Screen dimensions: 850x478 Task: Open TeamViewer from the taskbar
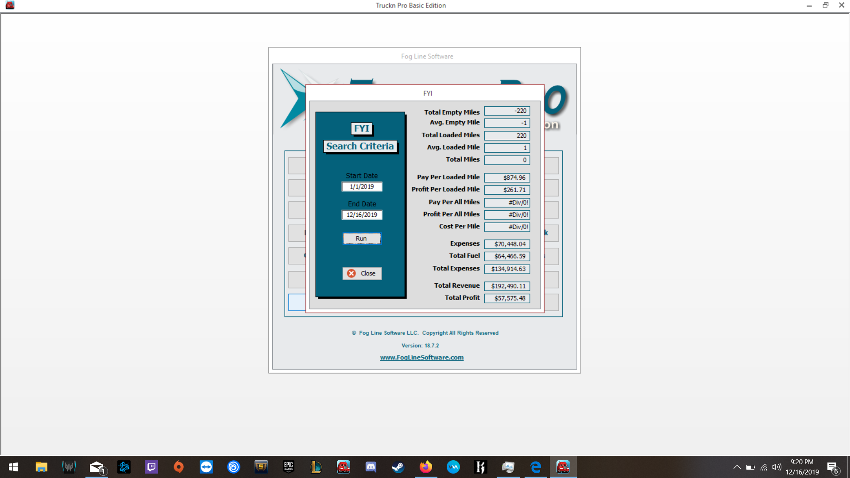(x=206, y=467)
